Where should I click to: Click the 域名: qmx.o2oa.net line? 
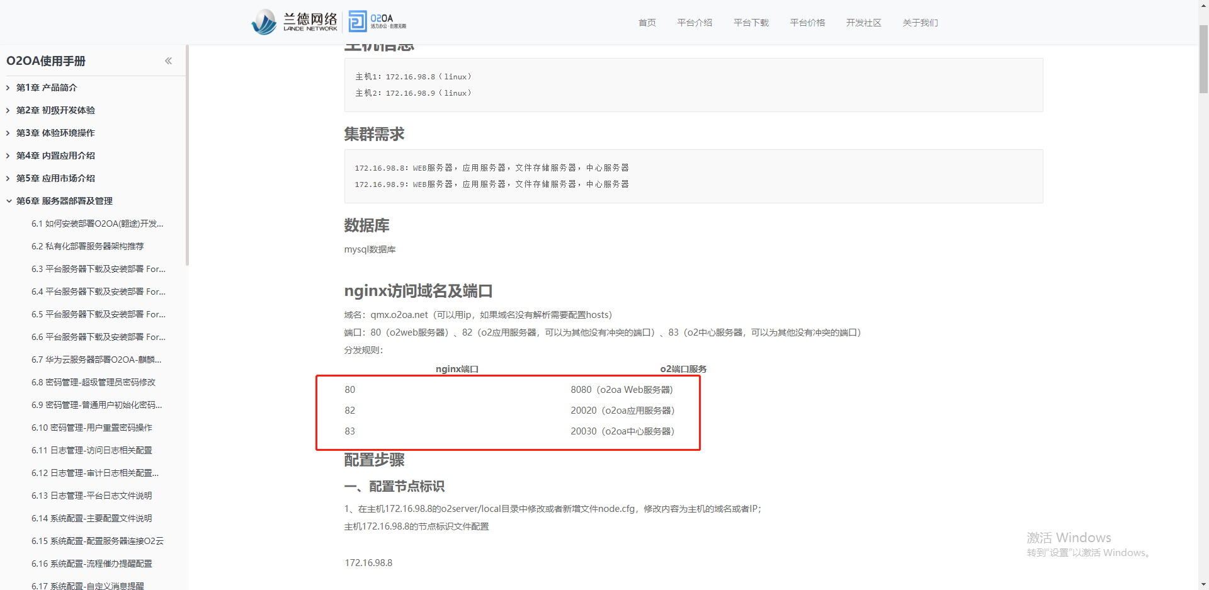click(478, 315)
